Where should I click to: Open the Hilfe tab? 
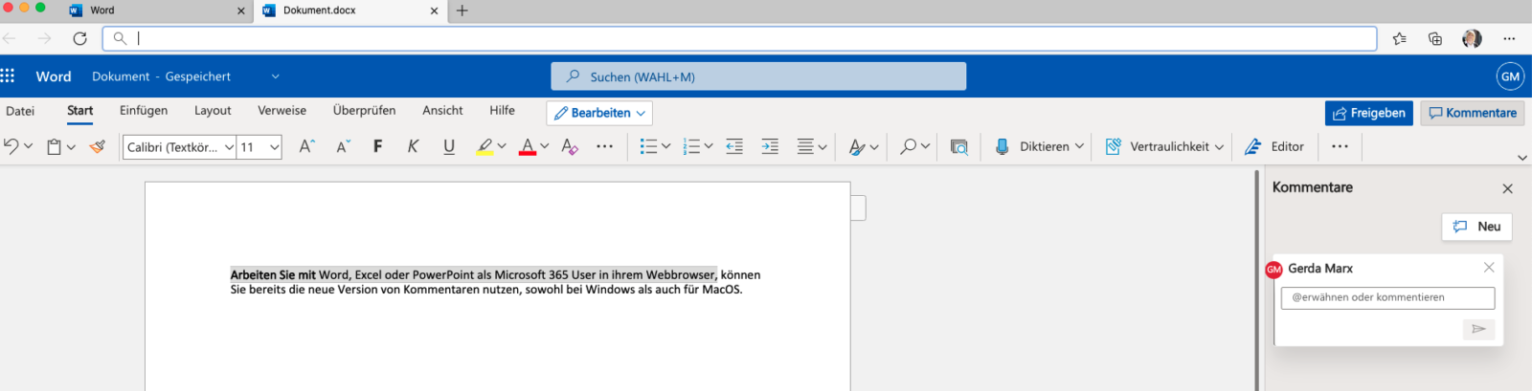[502, 111]
